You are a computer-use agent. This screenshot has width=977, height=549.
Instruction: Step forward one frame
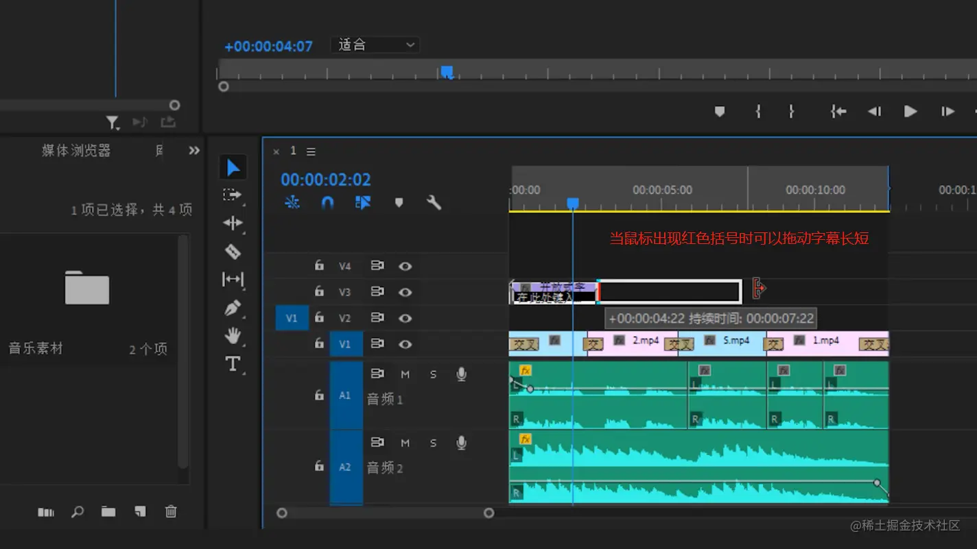tap(947, 111)
